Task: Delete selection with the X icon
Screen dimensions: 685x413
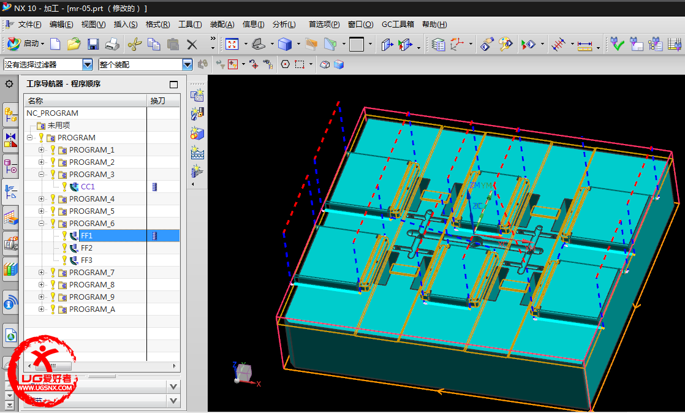Action: pyautogui.click(x=192, y=44)
